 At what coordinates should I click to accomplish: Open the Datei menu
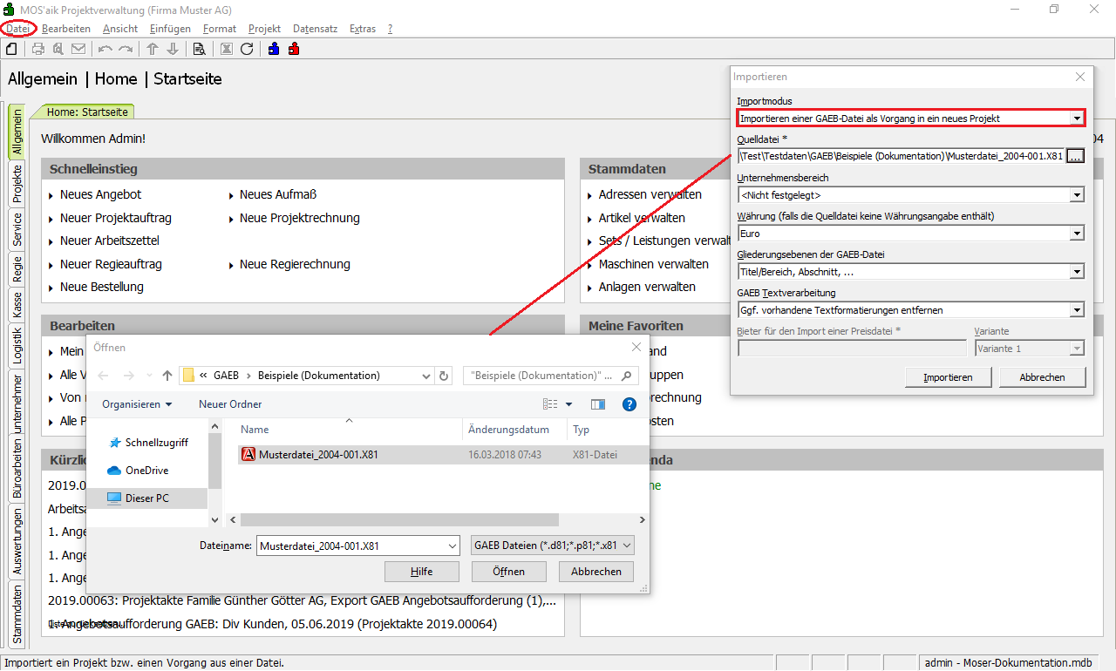click(x=18, y=29)
